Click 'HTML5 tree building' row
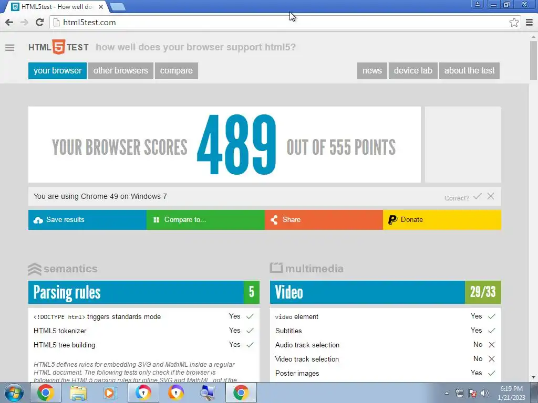Viewport: 538px width, 403px height. 144,345
